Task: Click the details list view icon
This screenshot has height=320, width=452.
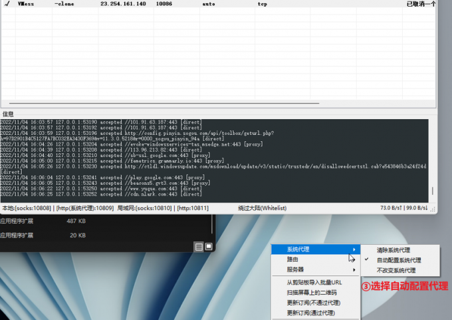Action: click(199, 246)
